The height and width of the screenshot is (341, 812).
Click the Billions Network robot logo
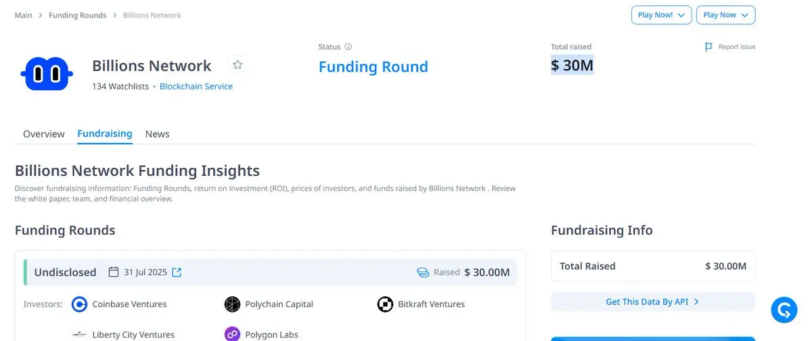[x=45, y=74]
